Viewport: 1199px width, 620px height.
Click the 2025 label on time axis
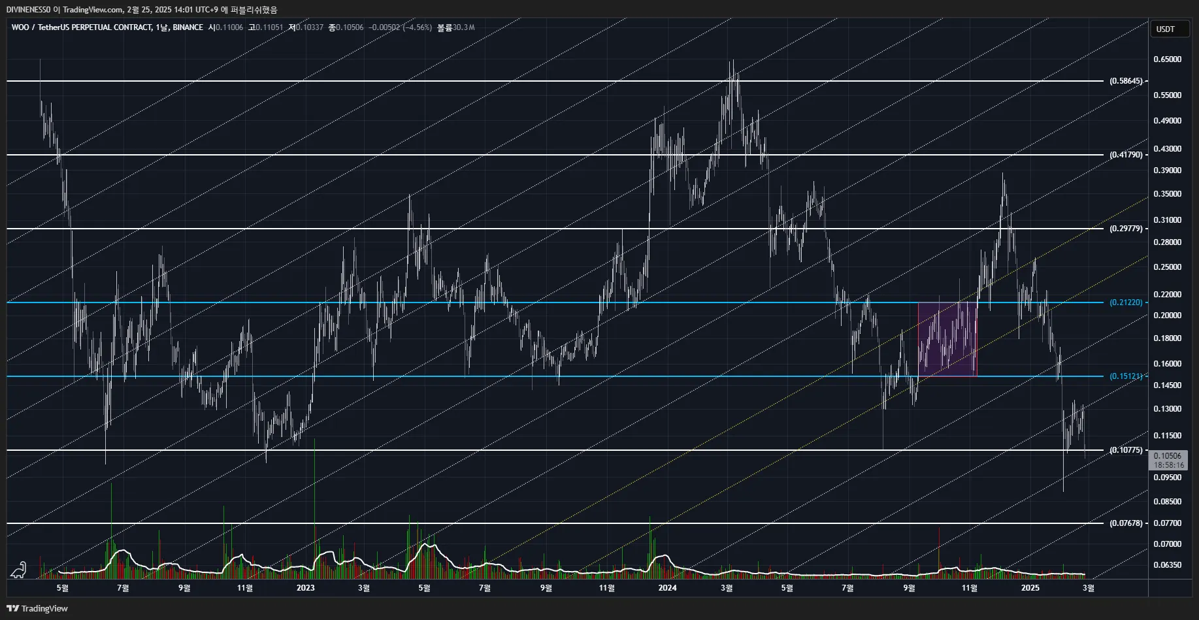1030,588
